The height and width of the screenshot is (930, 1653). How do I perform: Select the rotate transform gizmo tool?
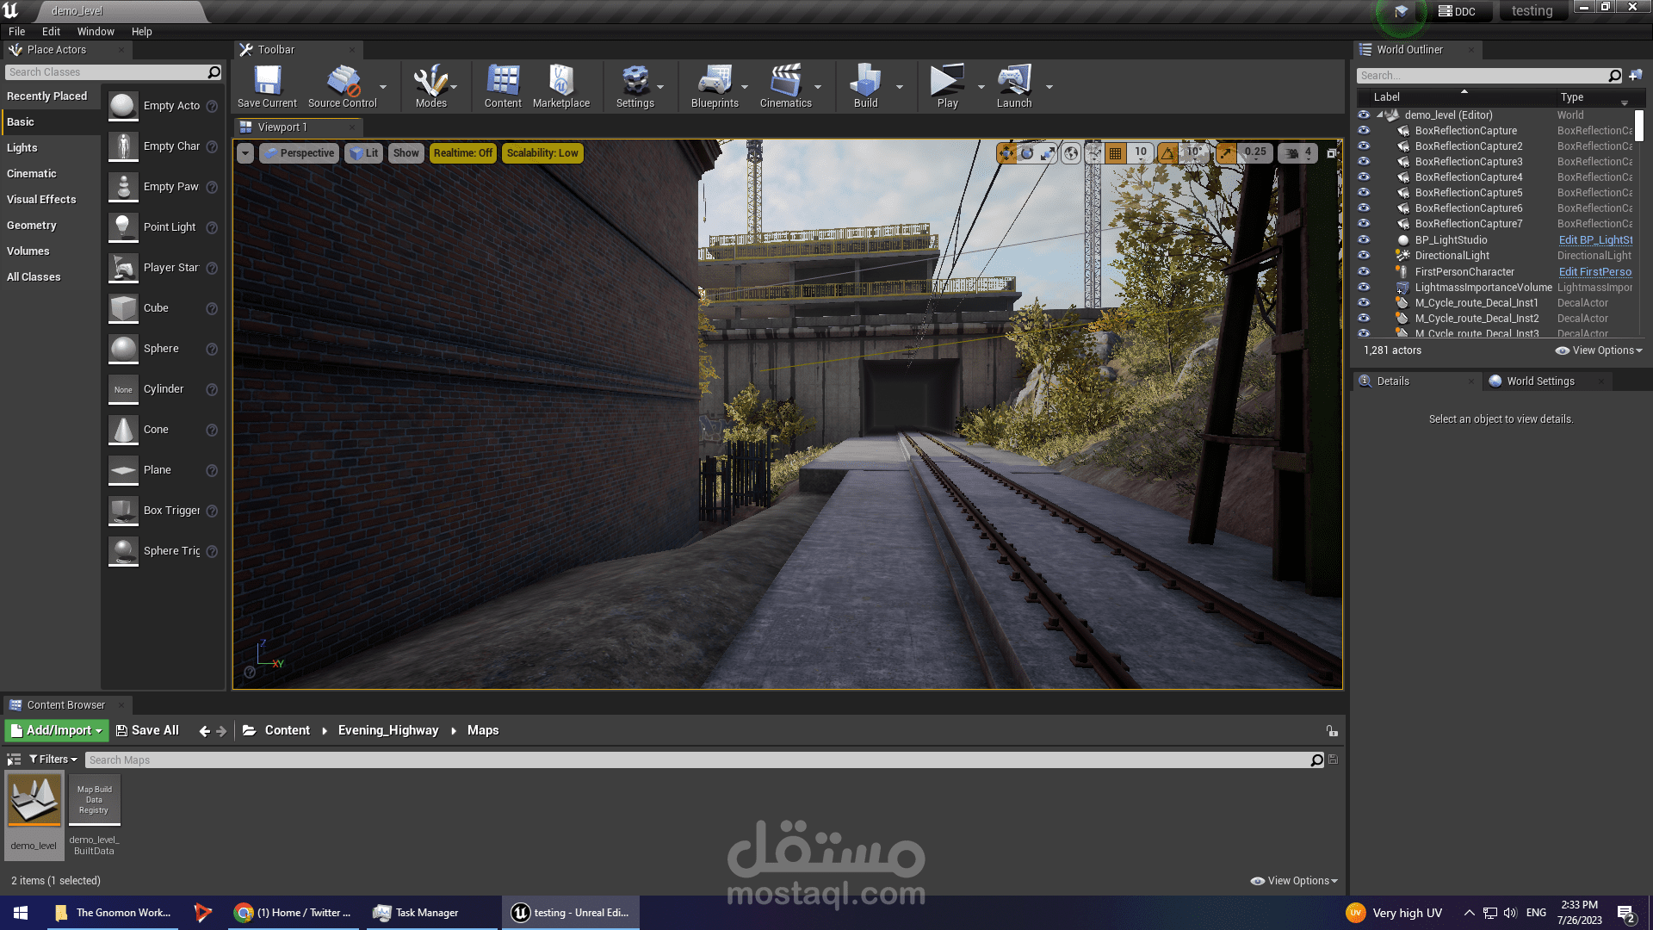1027,153
